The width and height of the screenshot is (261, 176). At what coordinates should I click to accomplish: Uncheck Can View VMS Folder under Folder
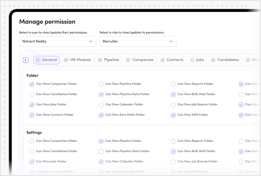coord(173,115)
